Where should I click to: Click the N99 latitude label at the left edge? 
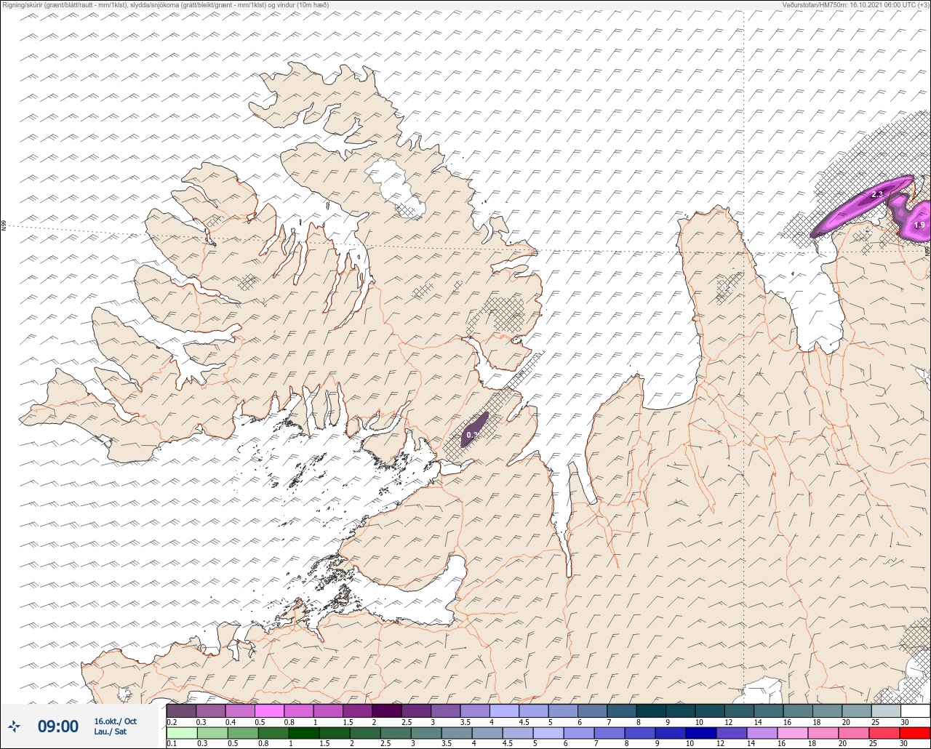(4, 226)
